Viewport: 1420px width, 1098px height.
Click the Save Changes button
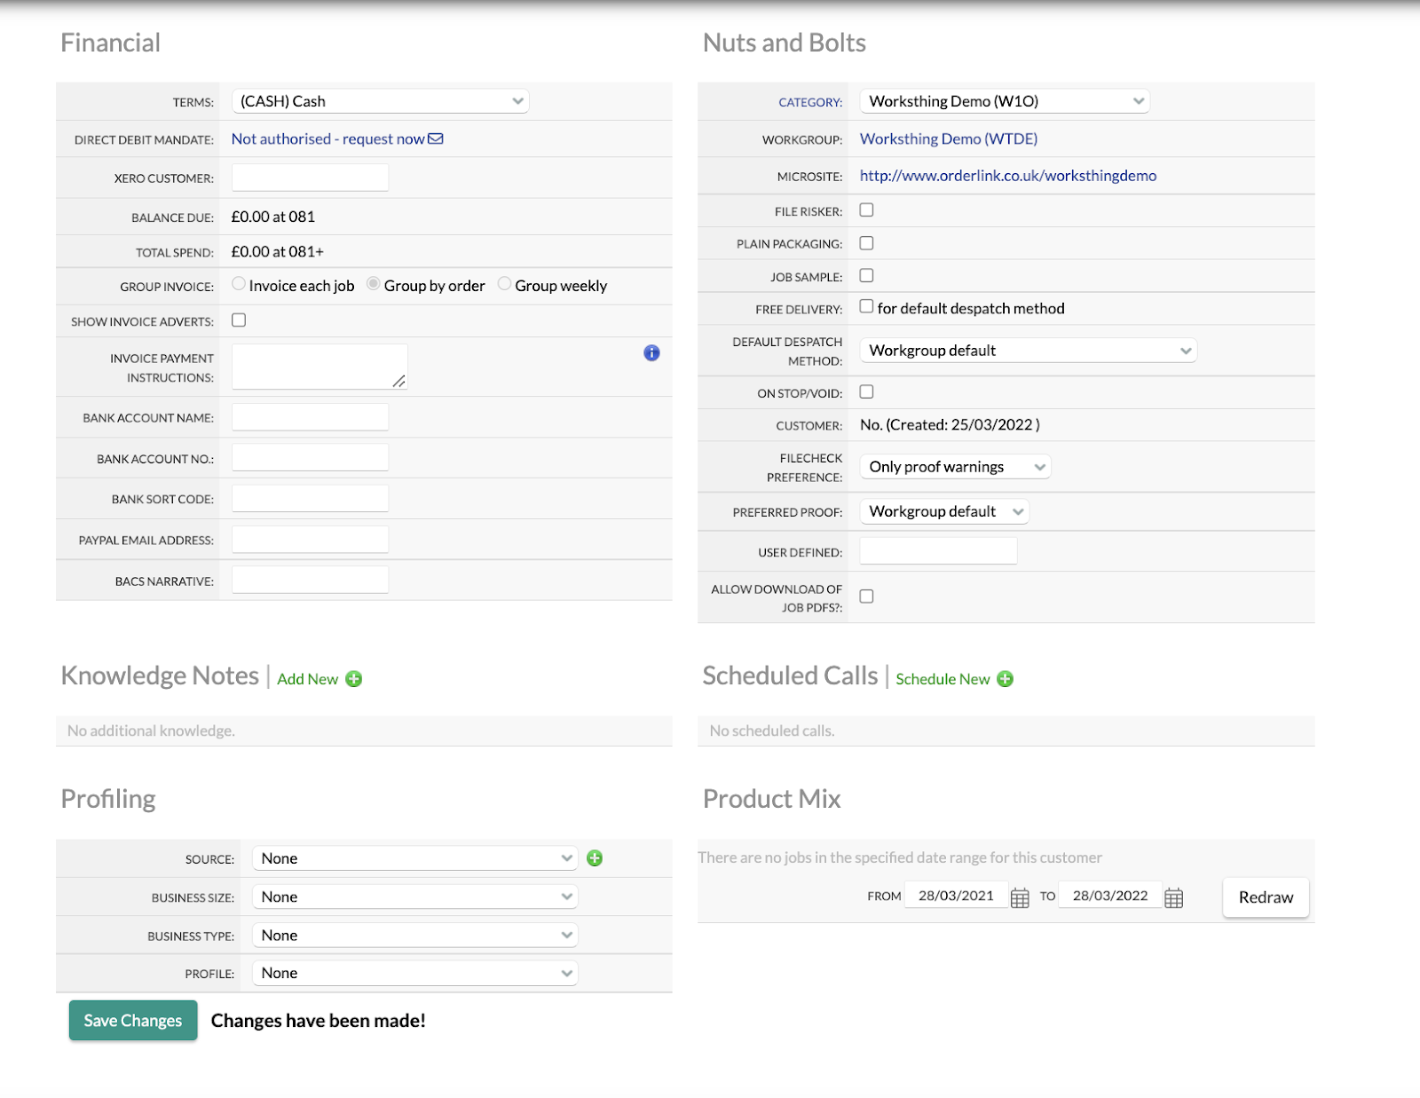(x=133, y=1021)
